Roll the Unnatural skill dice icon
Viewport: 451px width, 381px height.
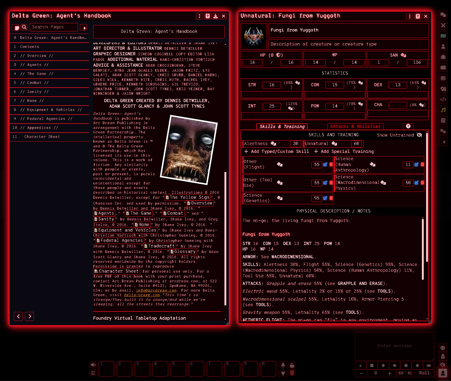point(334,144)
